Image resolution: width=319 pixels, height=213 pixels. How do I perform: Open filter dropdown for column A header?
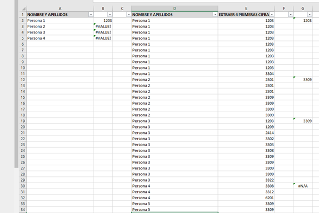(91, 14)
